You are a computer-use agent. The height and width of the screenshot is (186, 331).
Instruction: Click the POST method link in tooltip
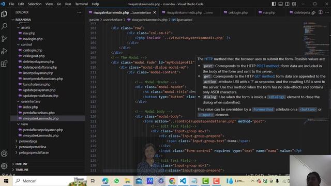point(267,66)
